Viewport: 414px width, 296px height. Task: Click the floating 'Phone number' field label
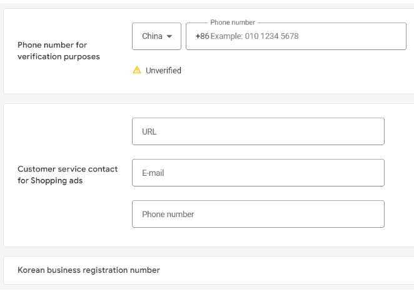(x=233, y=23)
